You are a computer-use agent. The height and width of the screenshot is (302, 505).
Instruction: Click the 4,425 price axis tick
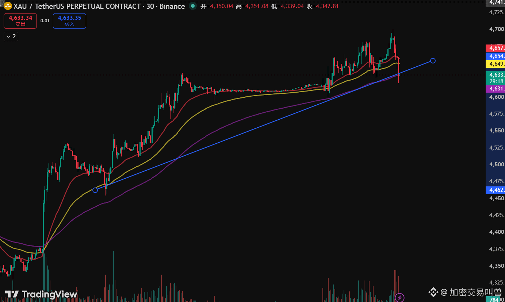click(x=497, y=215)
